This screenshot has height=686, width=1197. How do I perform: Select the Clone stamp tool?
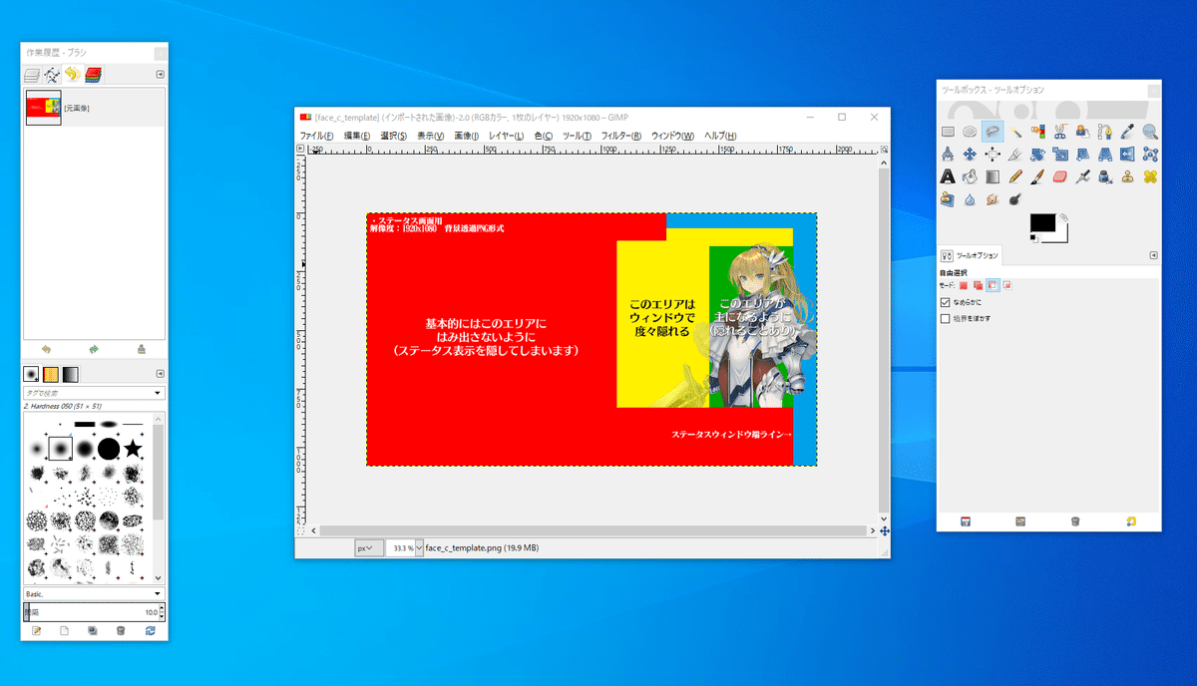[1128, 176]
